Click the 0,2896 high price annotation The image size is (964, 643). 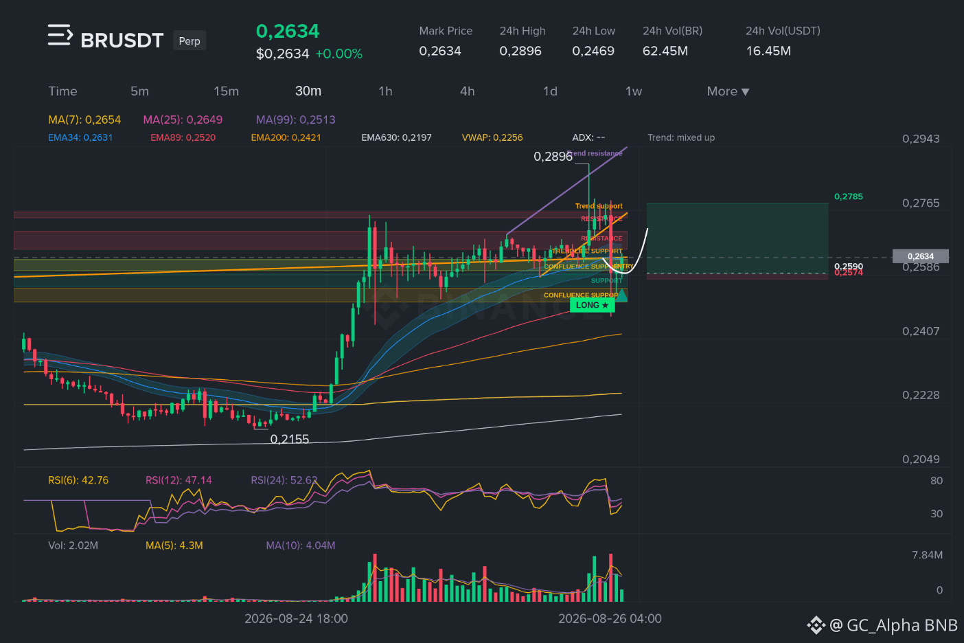click(x=553, y=157)
